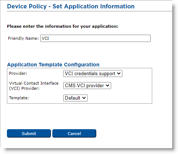Screen dimensions: 178x154
Task: Click the chevron arrow beside Default
Action: pos(84,98)
